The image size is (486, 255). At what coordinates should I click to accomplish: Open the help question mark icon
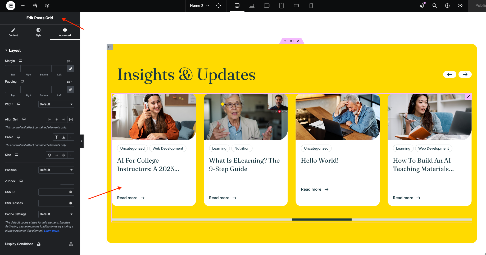(x=447, y=6)
